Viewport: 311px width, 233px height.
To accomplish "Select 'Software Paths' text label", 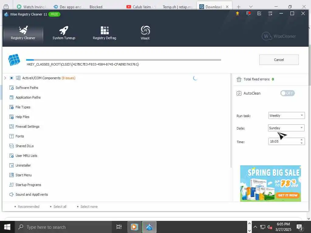I will click(x=27, y=88).
